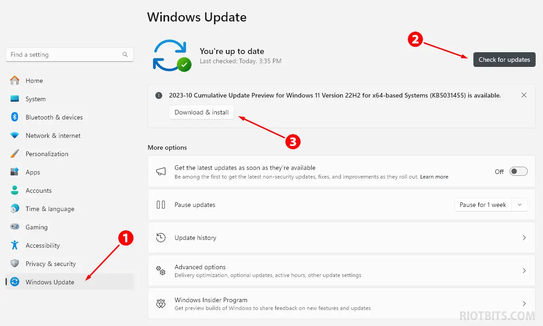The height and width of the screenshot is (326, 543).
Task: Open Home settings page
Action: 69,80
